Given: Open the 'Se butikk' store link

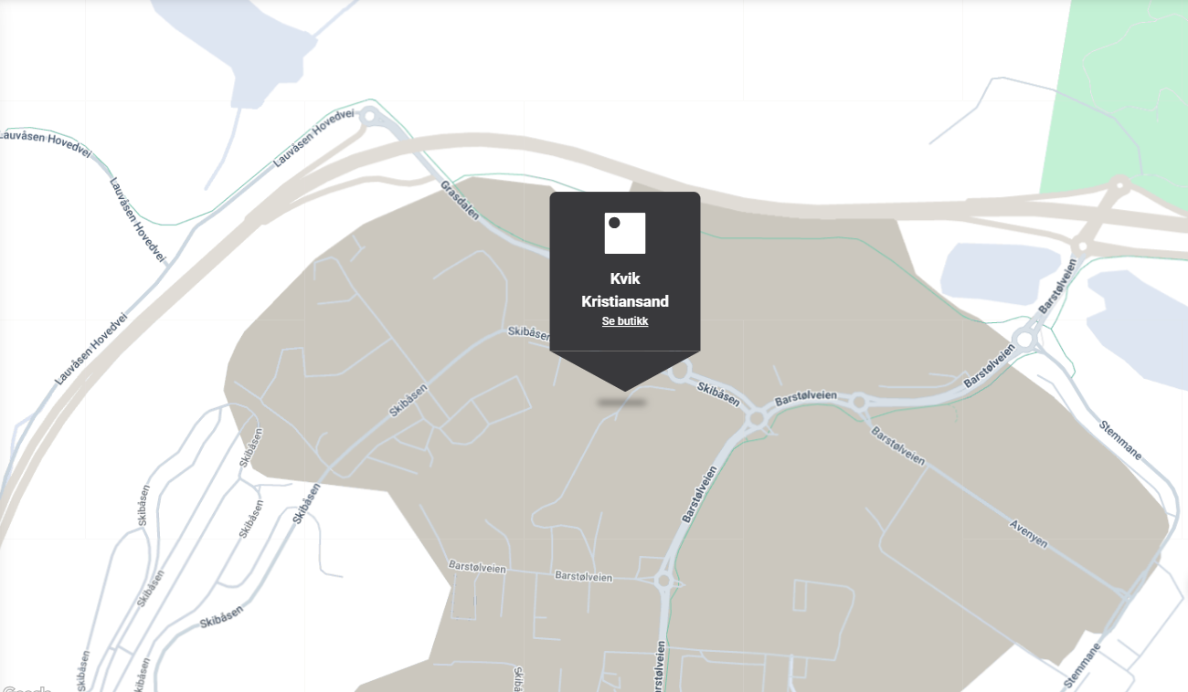Looking at the screenshot, I should coord(625,321).
